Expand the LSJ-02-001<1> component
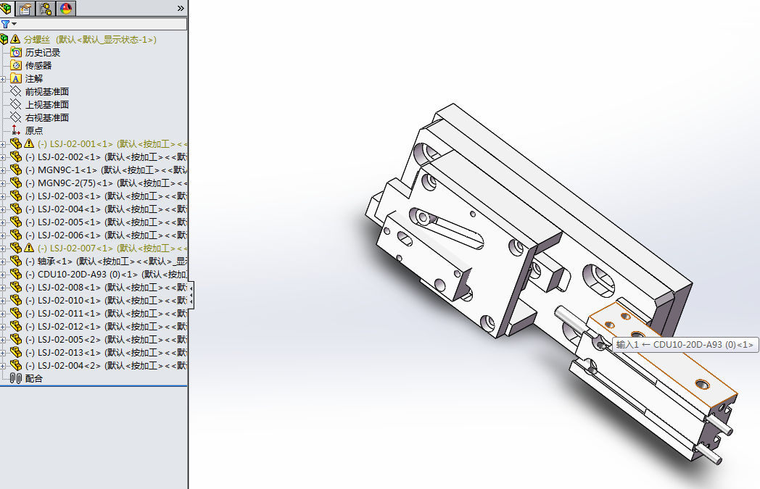The height and width of the screenshot is (489, 760). pos(3,144)
